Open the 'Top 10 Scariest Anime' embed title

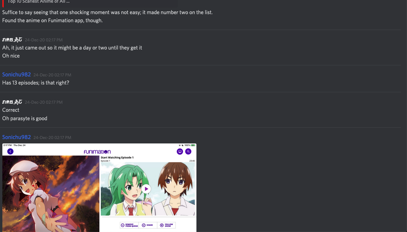tap(39, 2)
